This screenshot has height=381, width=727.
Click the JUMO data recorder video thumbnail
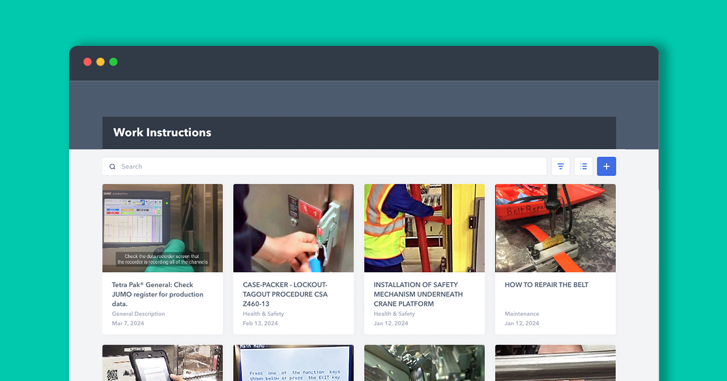pyautogui.click(x=162, y=228)
